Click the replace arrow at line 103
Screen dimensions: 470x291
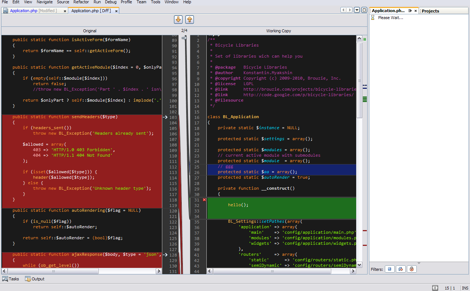tap(165, 117)
